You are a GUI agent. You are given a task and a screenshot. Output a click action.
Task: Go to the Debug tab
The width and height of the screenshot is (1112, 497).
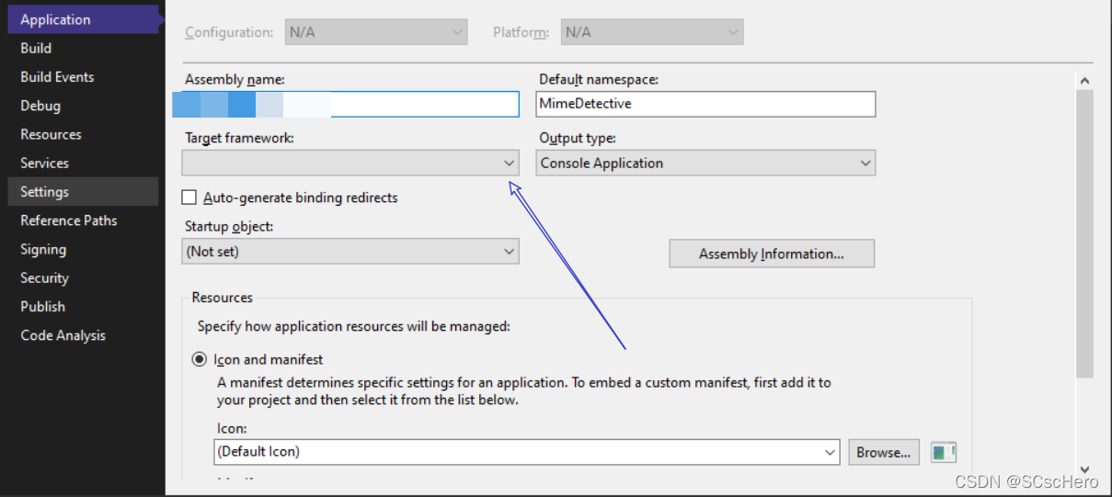point(40,106)
